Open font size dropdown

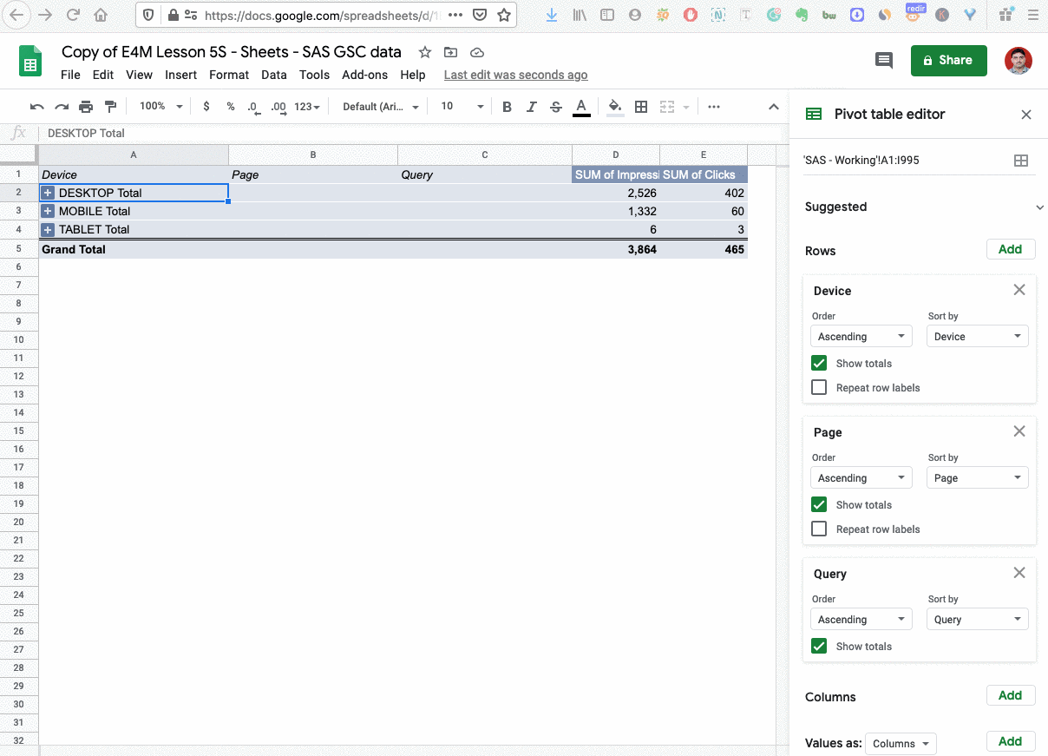(x=462, y=107)
